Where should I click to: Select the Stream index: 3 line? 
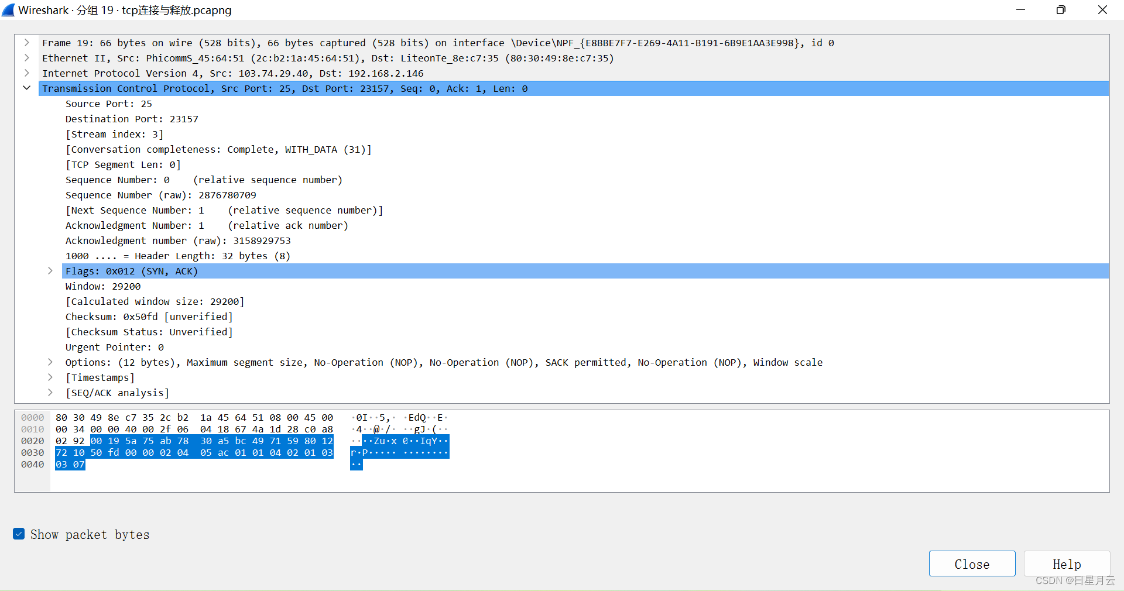pos(115,134)
